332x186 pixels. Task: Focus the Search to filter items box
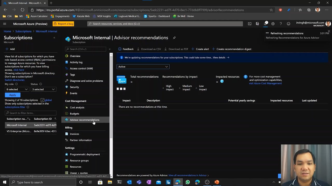pyautogui.click(x=31, y=113)
